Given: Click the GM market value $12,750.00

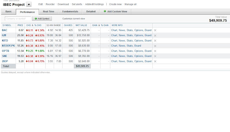Looking at the screenshot, I should pyautogui.click(x=83, y=35).
